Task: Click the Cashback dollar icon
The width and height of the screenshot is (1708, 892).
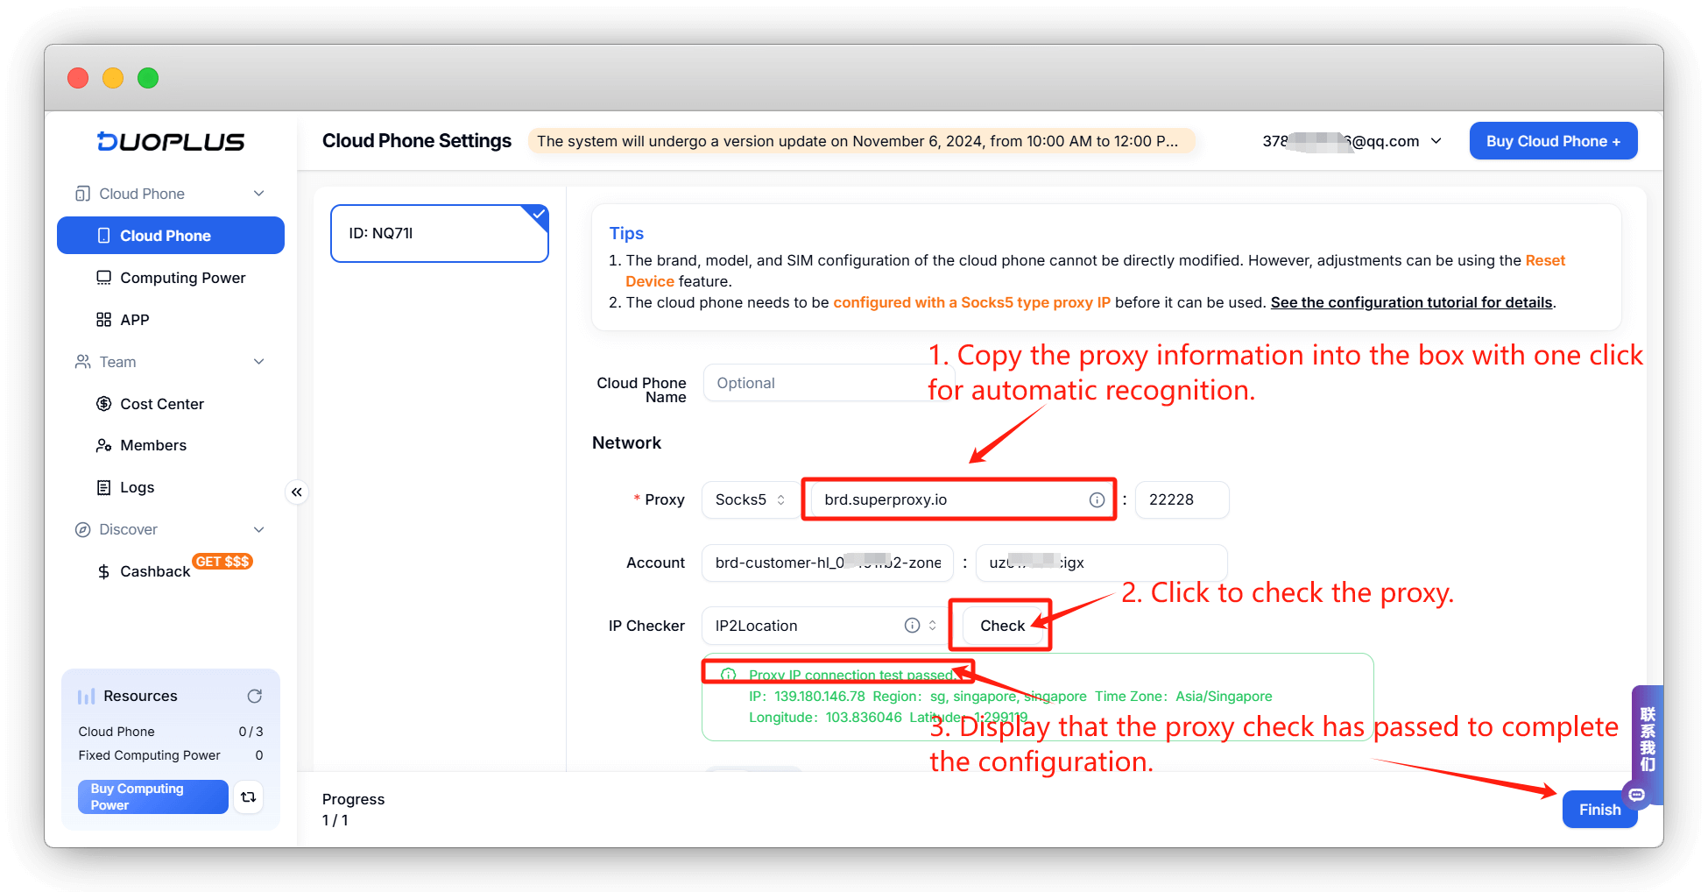Action: coord(102,571)
